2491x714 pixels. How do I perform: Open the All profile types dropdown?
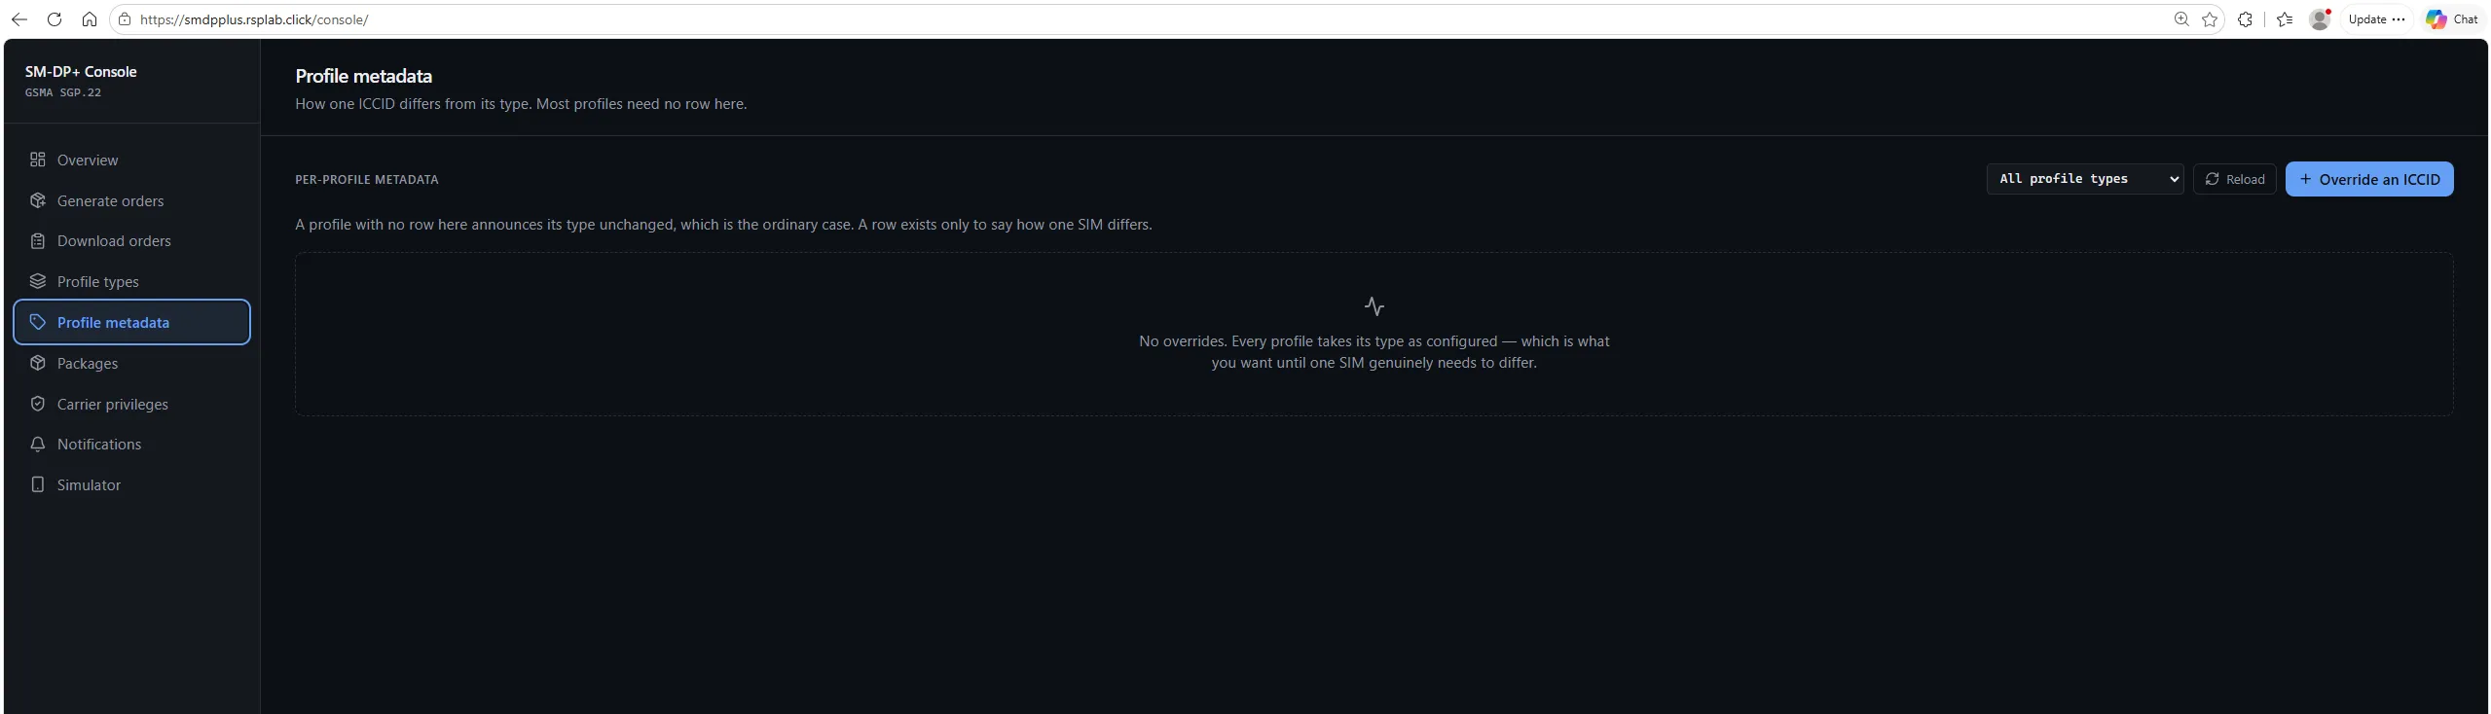[x=2085, y=179]
